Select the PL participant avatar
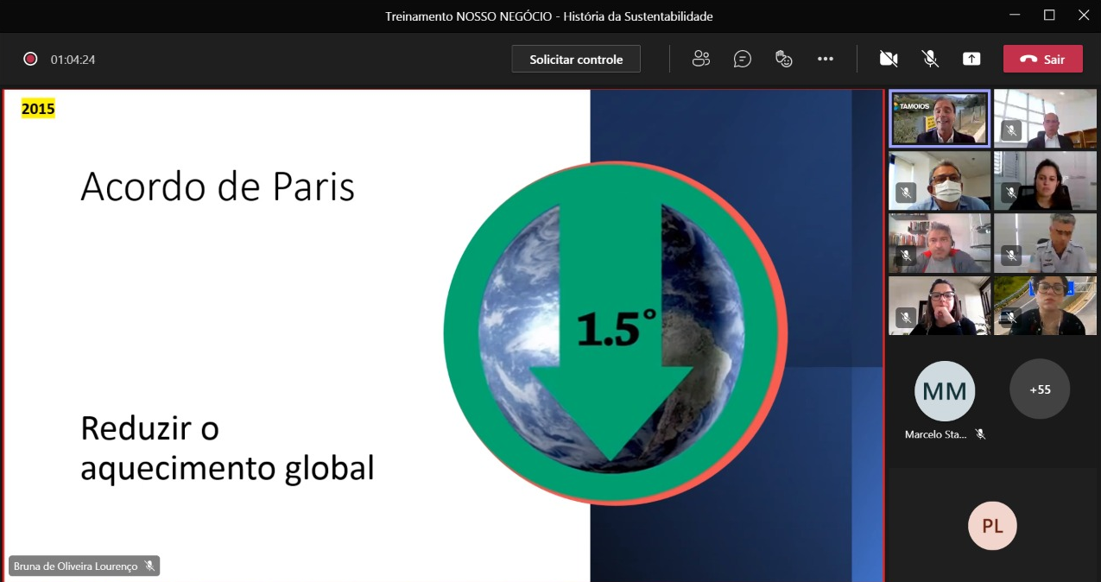1101x582 pixels. tap(992, 526)
